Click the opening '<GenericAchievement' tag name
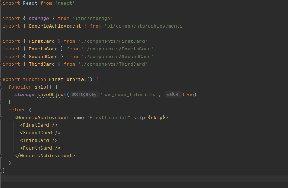The width and height of the screenshot is (288, 188). tap(42, 118)
